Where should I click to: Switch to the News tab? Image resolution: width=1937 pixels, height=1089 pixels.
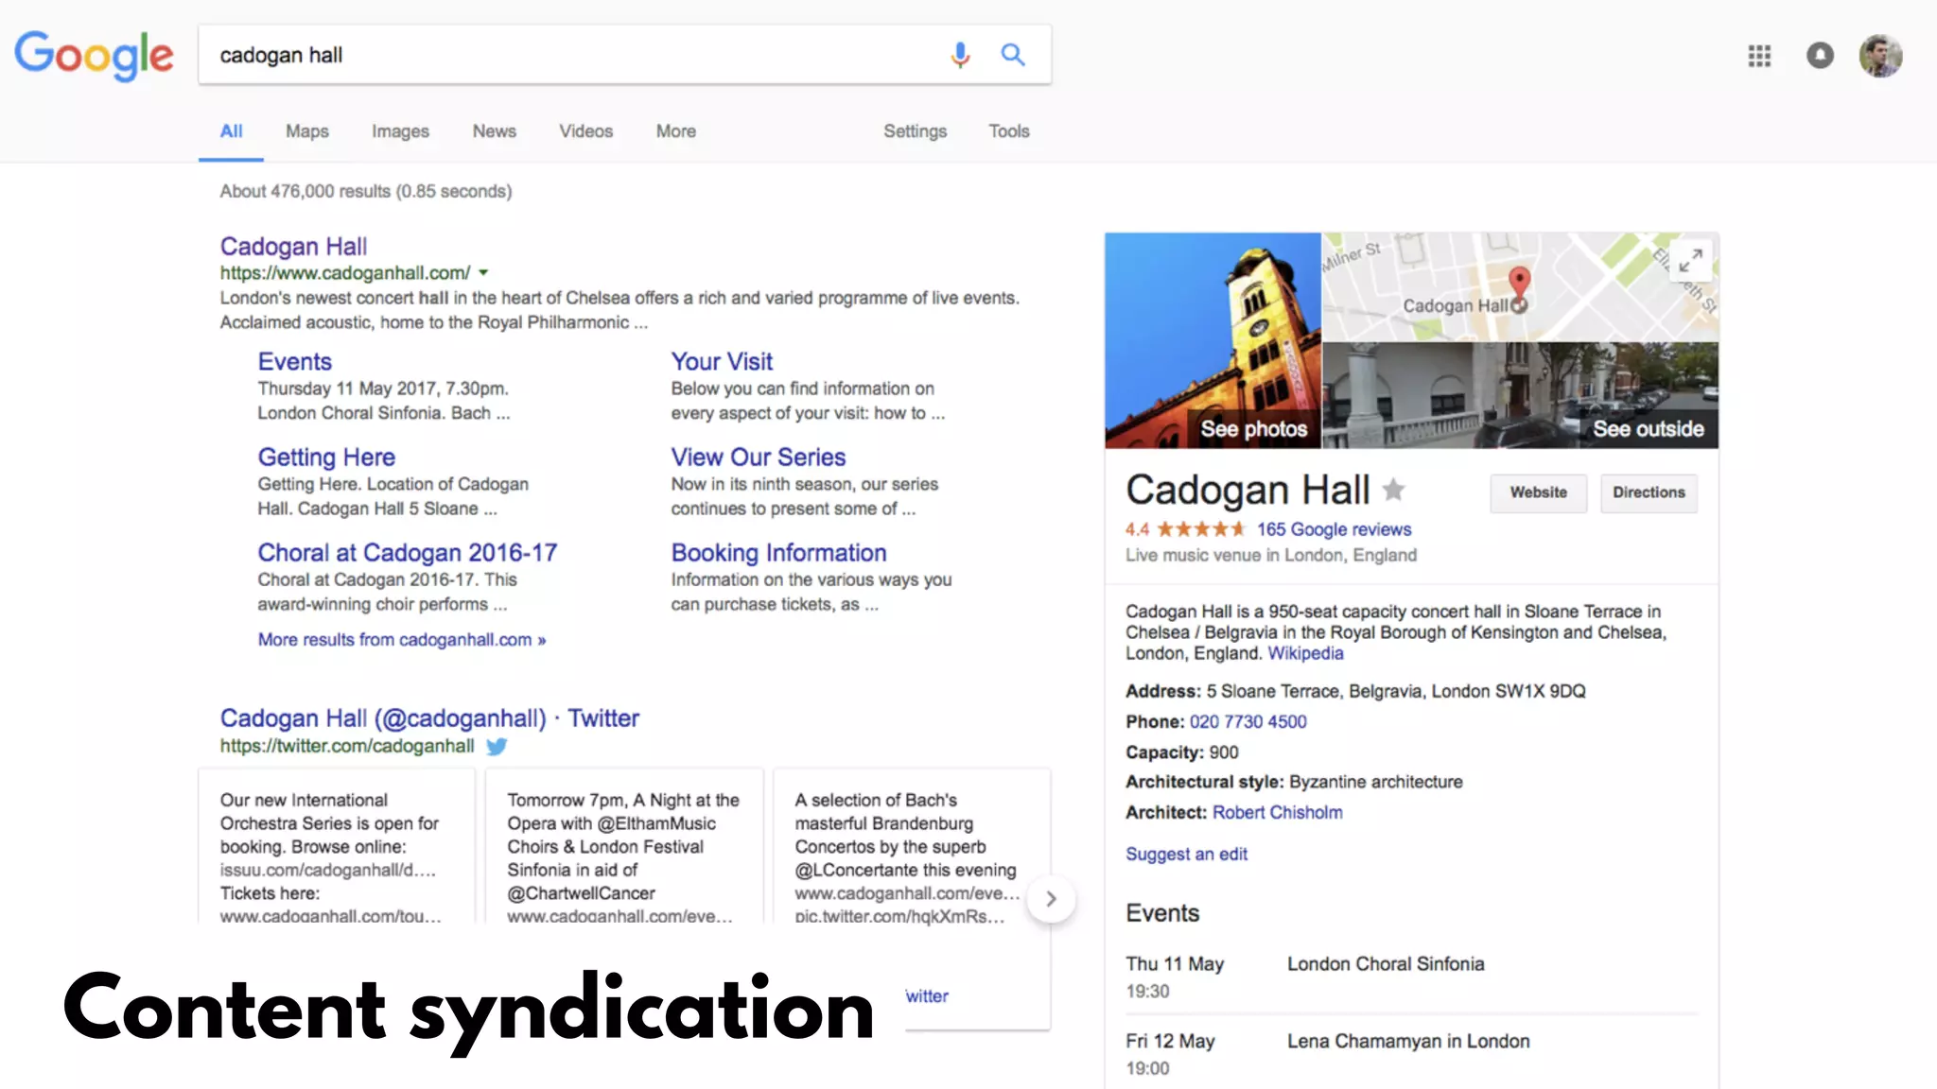point(495,131)
